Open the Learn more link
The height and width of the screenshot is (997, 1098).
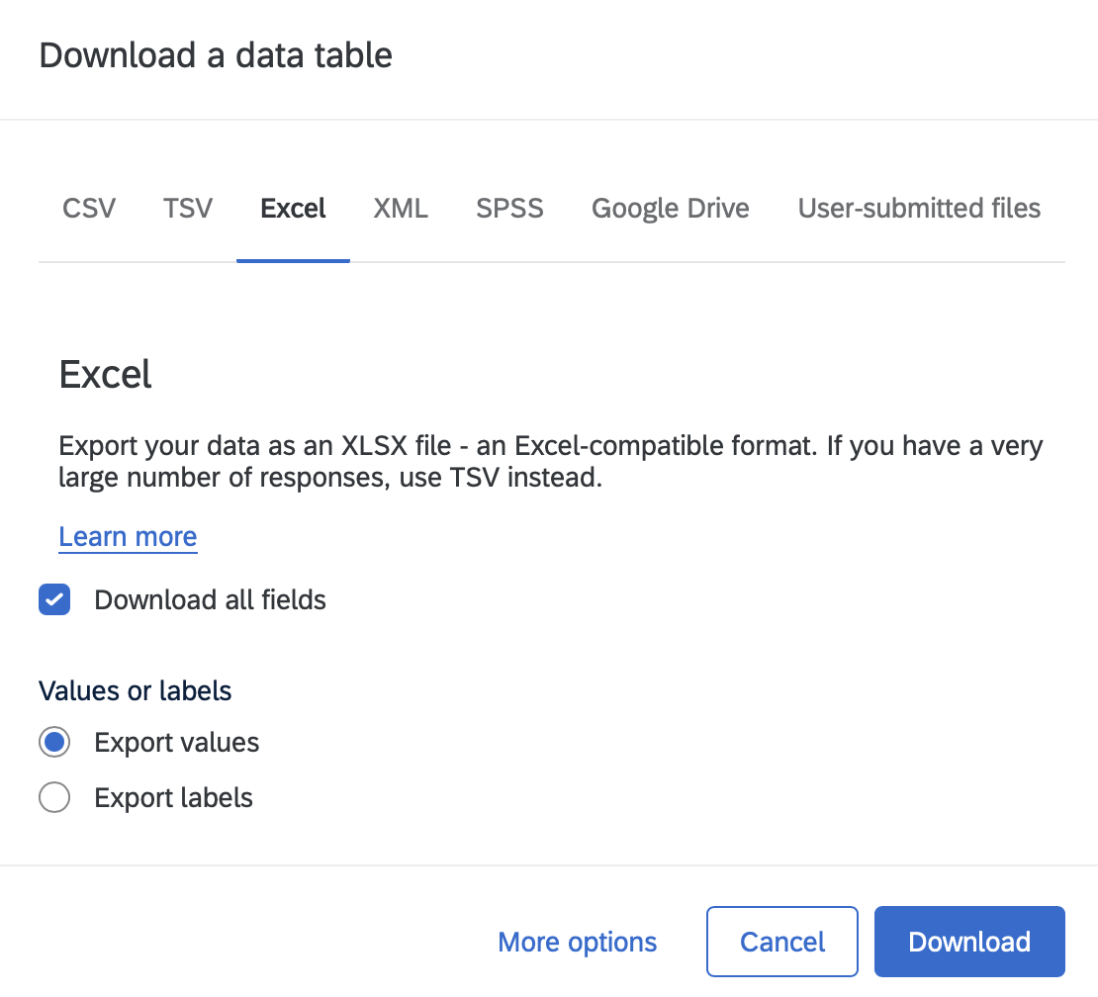pyautogui.click(x=128, y=536)
